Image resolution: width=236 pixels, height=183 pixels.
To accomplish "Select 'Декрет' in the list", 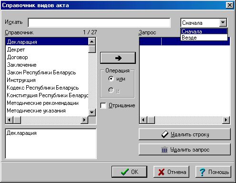I will pos(47,50).
